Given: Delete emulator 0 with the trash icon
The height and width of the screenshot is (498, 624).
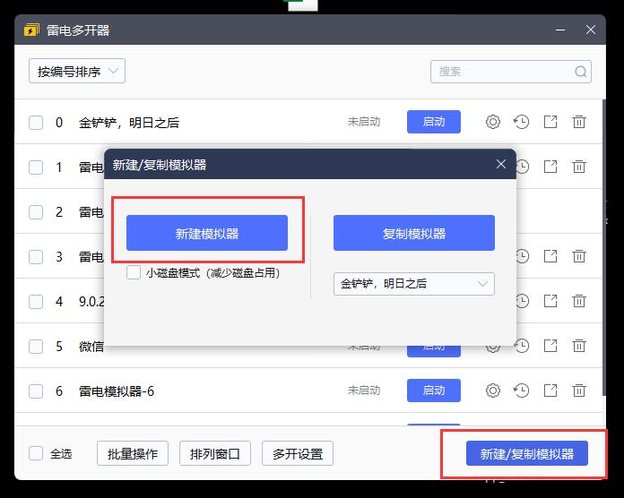Looking at the screenshot, I should point(579,122).
